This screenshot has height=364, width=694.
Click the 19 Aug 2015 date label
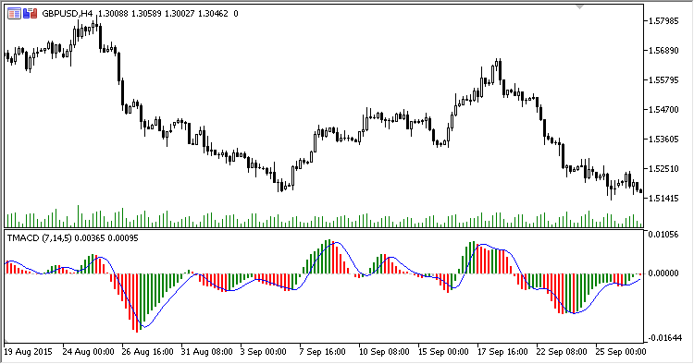pyautogui.click(x=29, y=352)
